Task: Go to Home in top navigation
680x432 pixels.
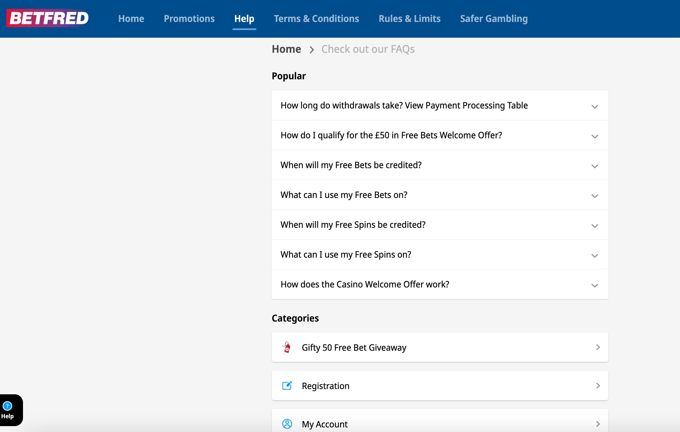Action: click(131, 19)
